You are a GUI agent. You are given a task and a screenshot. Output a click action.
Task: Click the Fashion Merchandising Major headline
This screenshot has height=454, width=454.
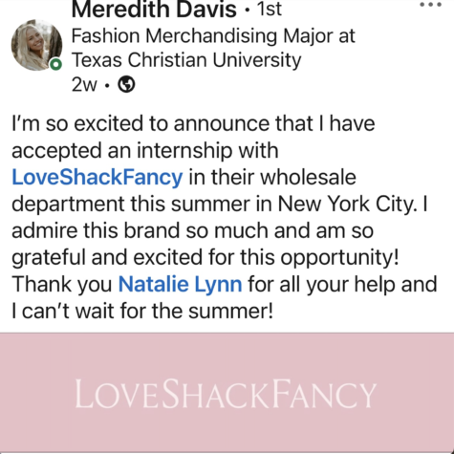213,35
